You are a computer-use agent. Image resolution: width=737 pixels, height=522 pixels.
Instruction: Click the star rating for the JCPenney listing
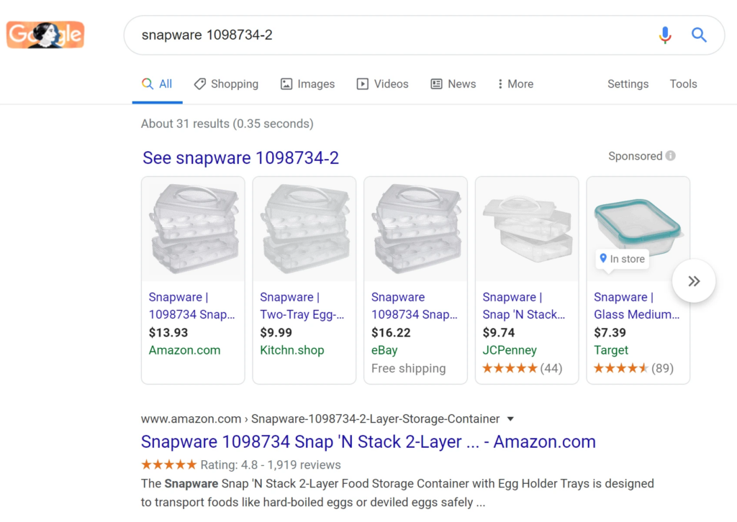click(510, 367)
